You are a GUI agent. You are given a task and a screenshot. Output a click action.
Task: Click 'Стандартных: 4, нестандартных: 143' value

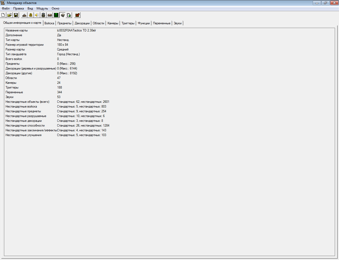tap(82, 130)
